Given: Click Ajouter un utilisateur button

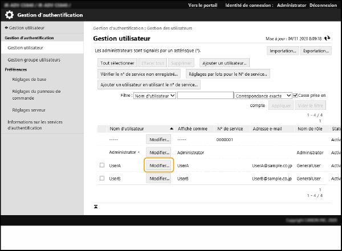Looking at the screenshot, I should (224, 63).
